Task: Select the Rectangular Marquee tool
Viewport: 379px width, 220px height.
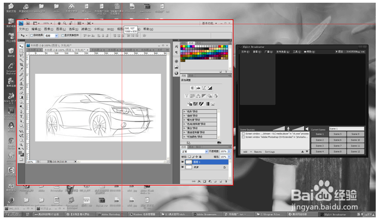Action: tap(21, 51)
